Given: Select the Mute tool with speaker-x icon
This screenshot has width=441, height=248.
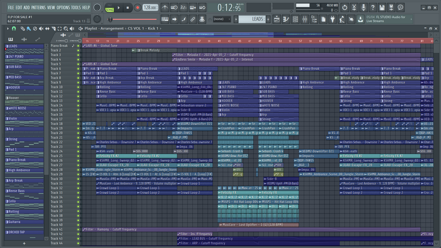Looking at the screenshot, I should click(41, 29).
